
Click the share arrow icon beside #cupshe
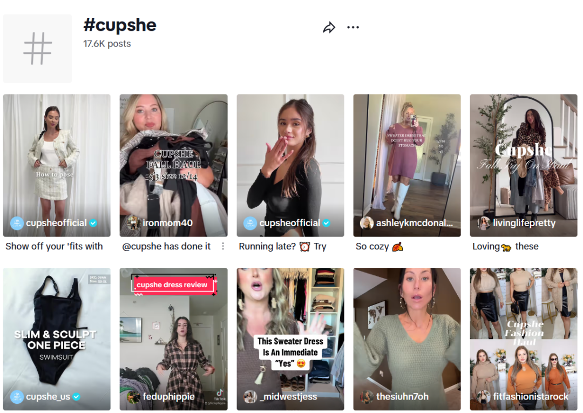coord(329,28)
